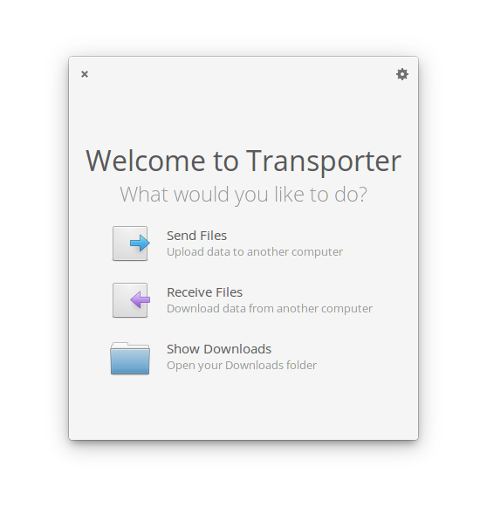487x521 pixels.
Task: Click "Upload data to another computer" text
Action: 255,252
